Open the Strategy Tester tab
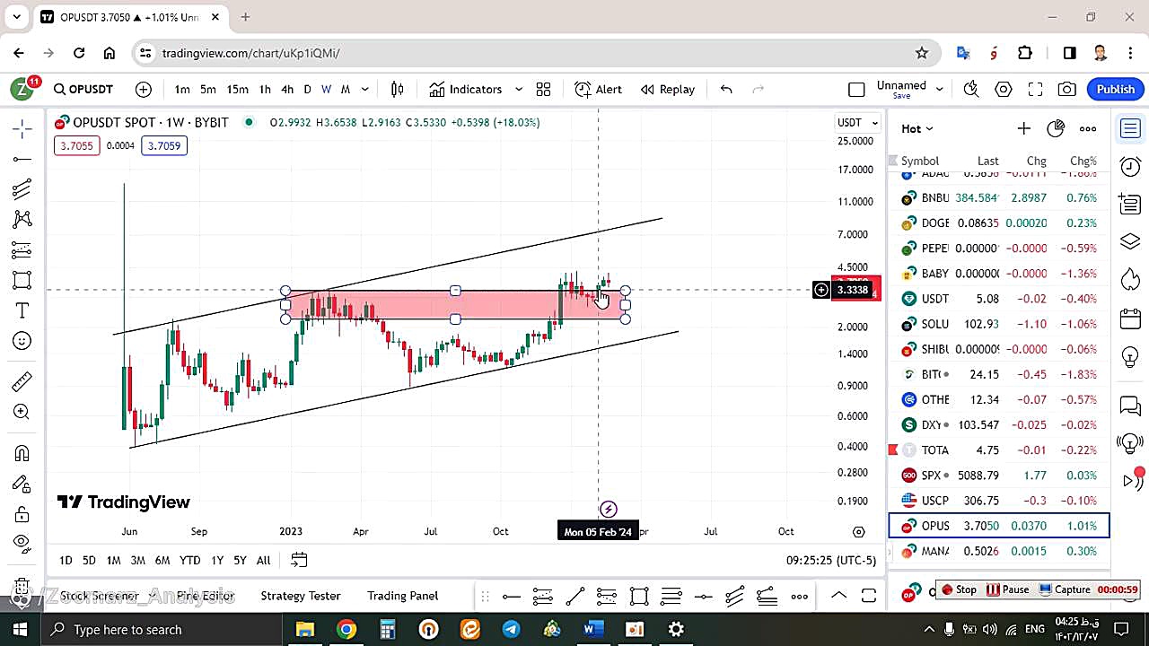 tap(301, 596)
